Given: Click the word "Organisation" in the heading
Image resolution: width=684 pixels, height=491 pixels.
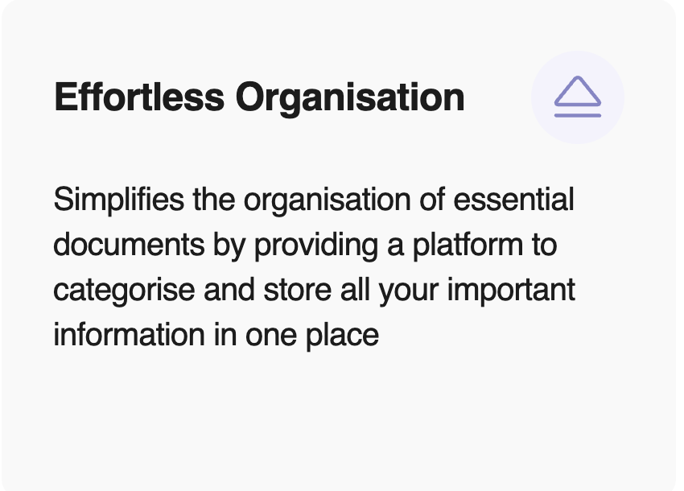Looking at the screenshot, I should click(x=350, y=97).
